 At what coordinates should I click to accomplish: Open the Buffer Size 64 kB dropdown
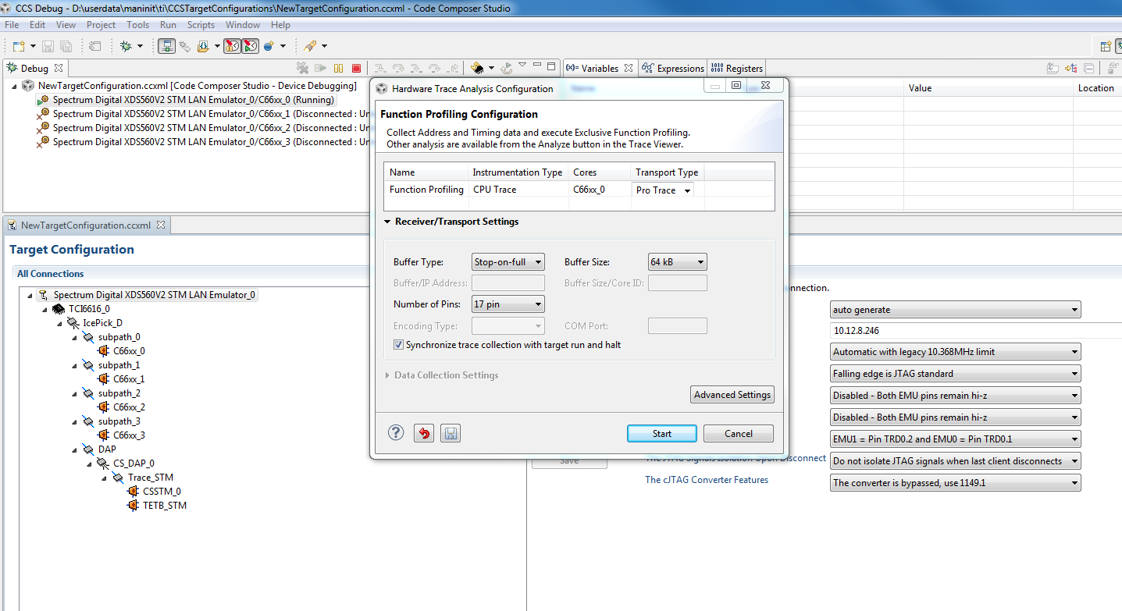tap(678, 262)
